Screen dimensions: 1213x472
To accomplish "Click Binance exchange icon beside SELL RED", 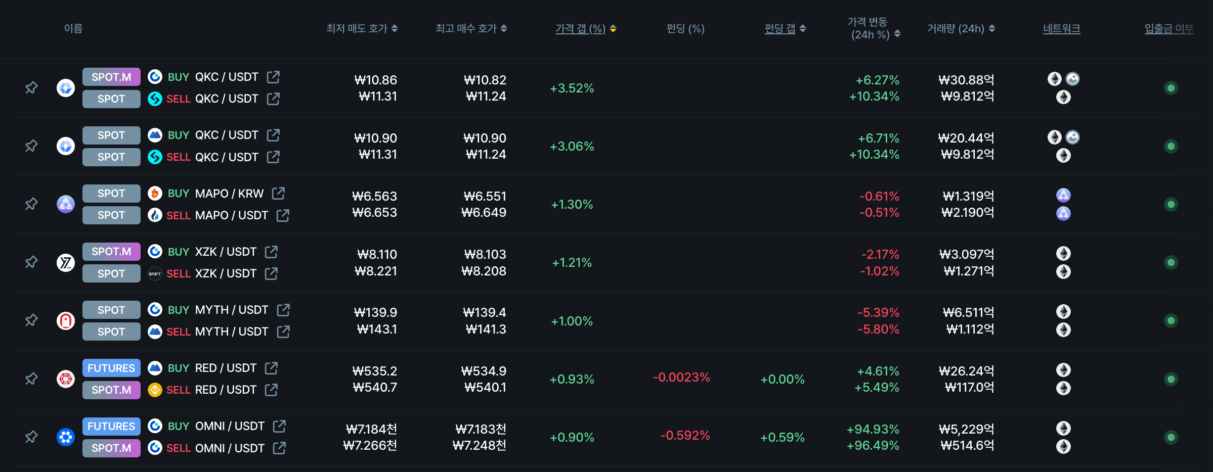I will click(155, 390).
